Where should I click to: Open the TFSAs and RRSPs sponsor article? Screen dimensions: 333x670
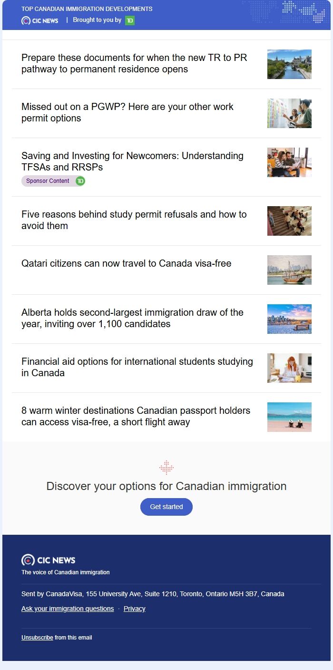pyautogui.click(x=132, y=161)
